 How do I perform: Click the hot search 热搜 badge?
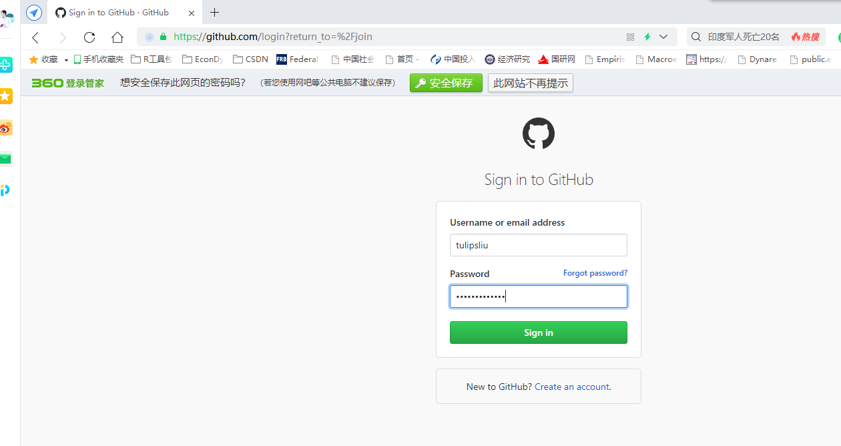(805, 37)
